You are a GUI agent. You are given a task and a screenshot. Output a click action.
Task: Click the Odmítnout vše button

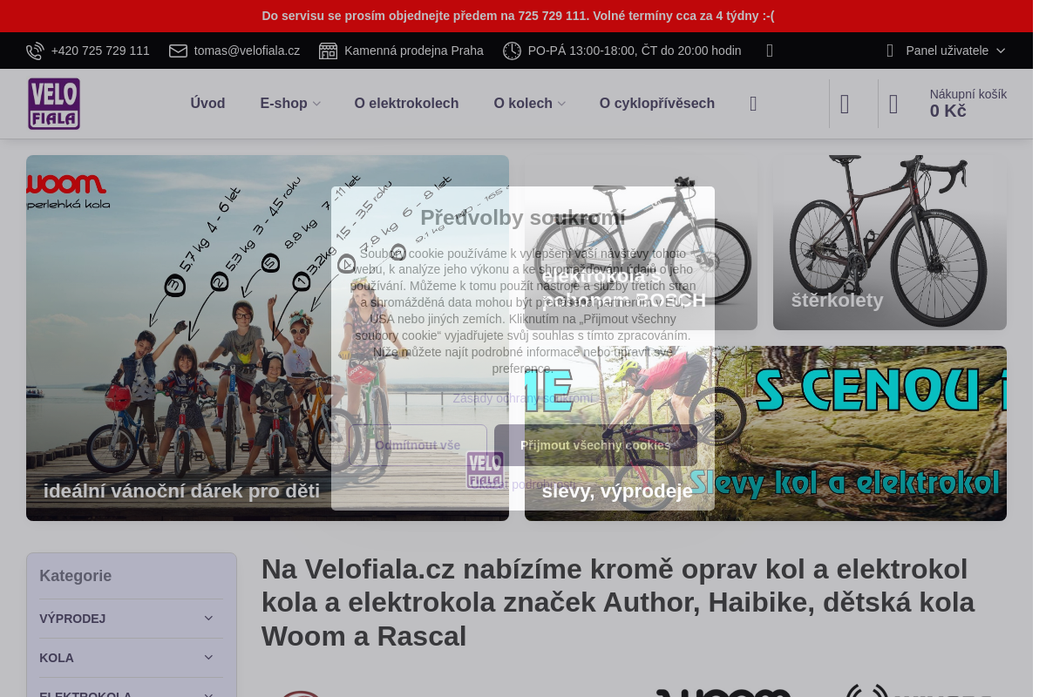click(x=418, y=445)
